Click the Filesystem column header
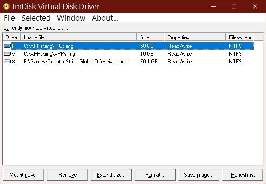The height and width of the screenshot is (184, 266). point(240,37)
